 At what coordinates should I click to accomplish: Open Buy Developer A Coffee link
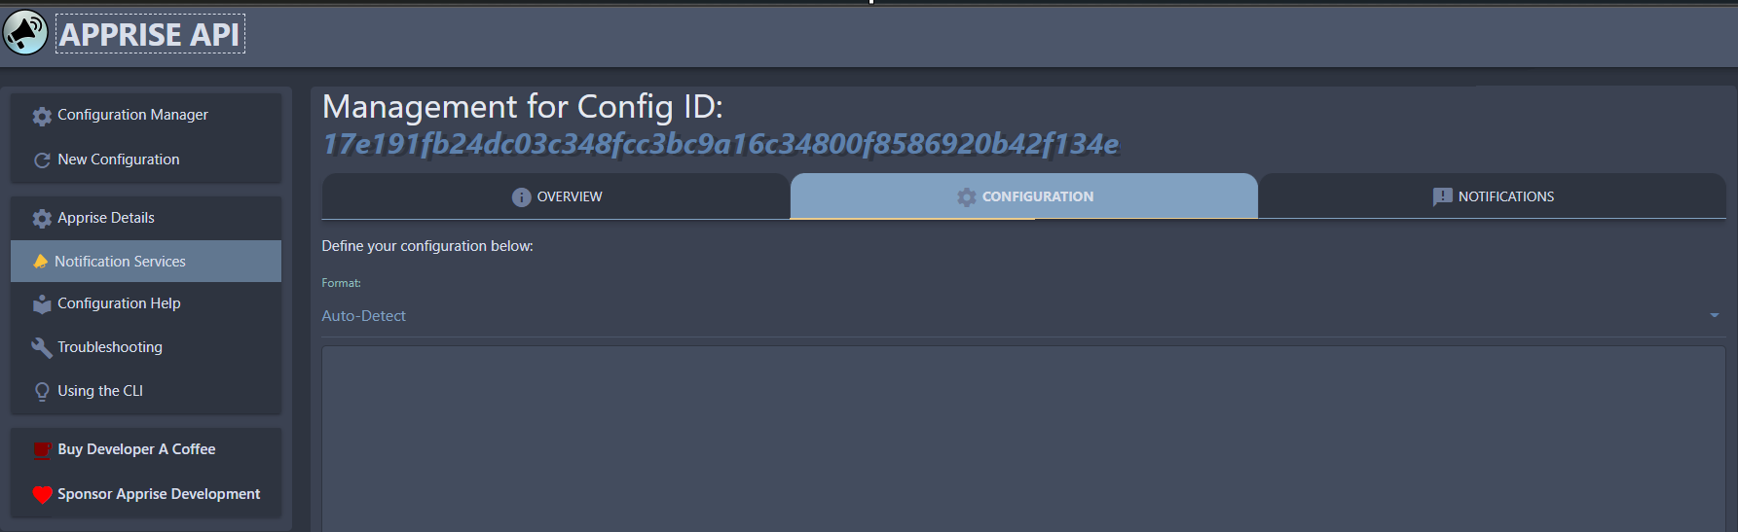coord(136,449)
